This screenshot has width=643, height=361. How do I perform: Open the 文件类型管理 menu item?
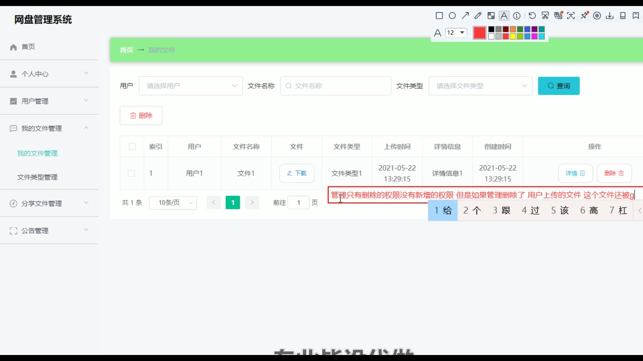38,177
